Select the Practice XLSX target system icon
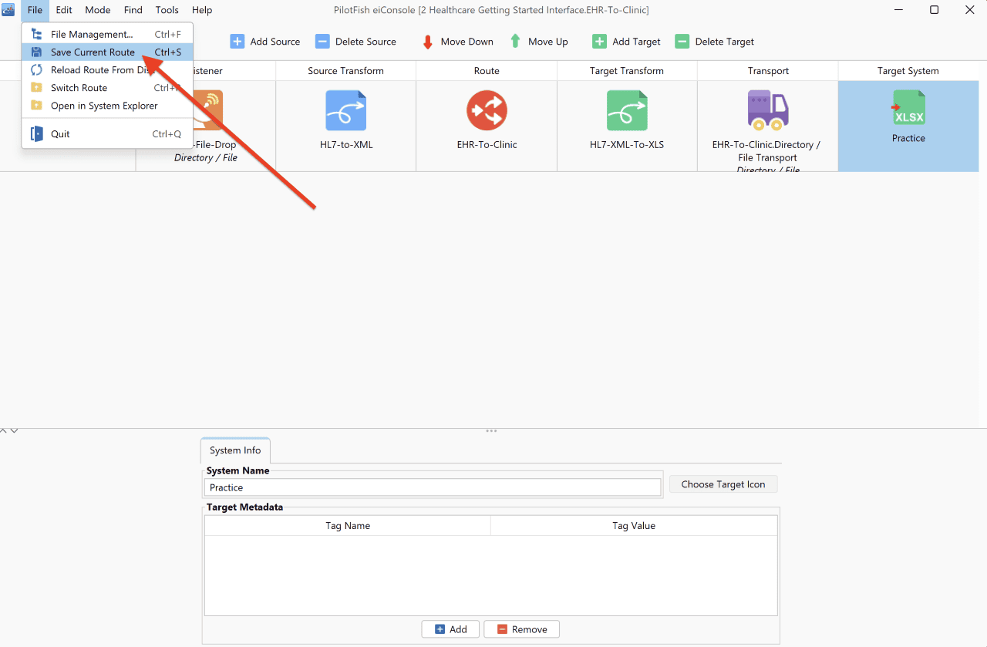This screenshot has width=987, height=647. pos(908,108)
